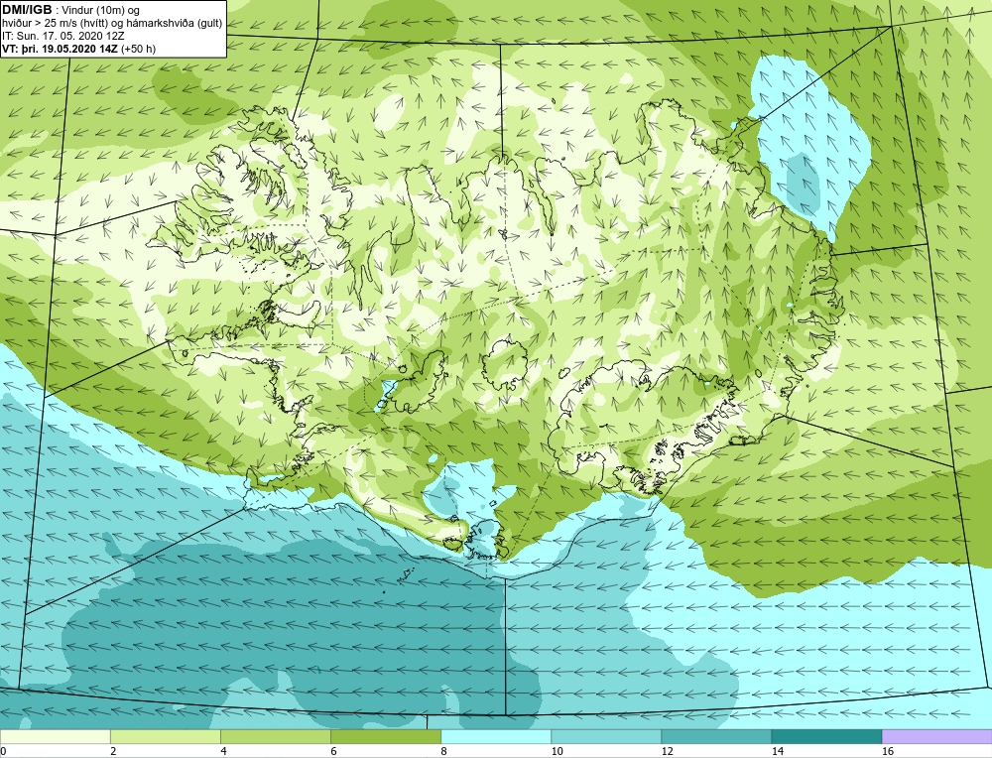Click the legend value label '4'
This screenshot has width=992, height=758.
tap(224, 751)
